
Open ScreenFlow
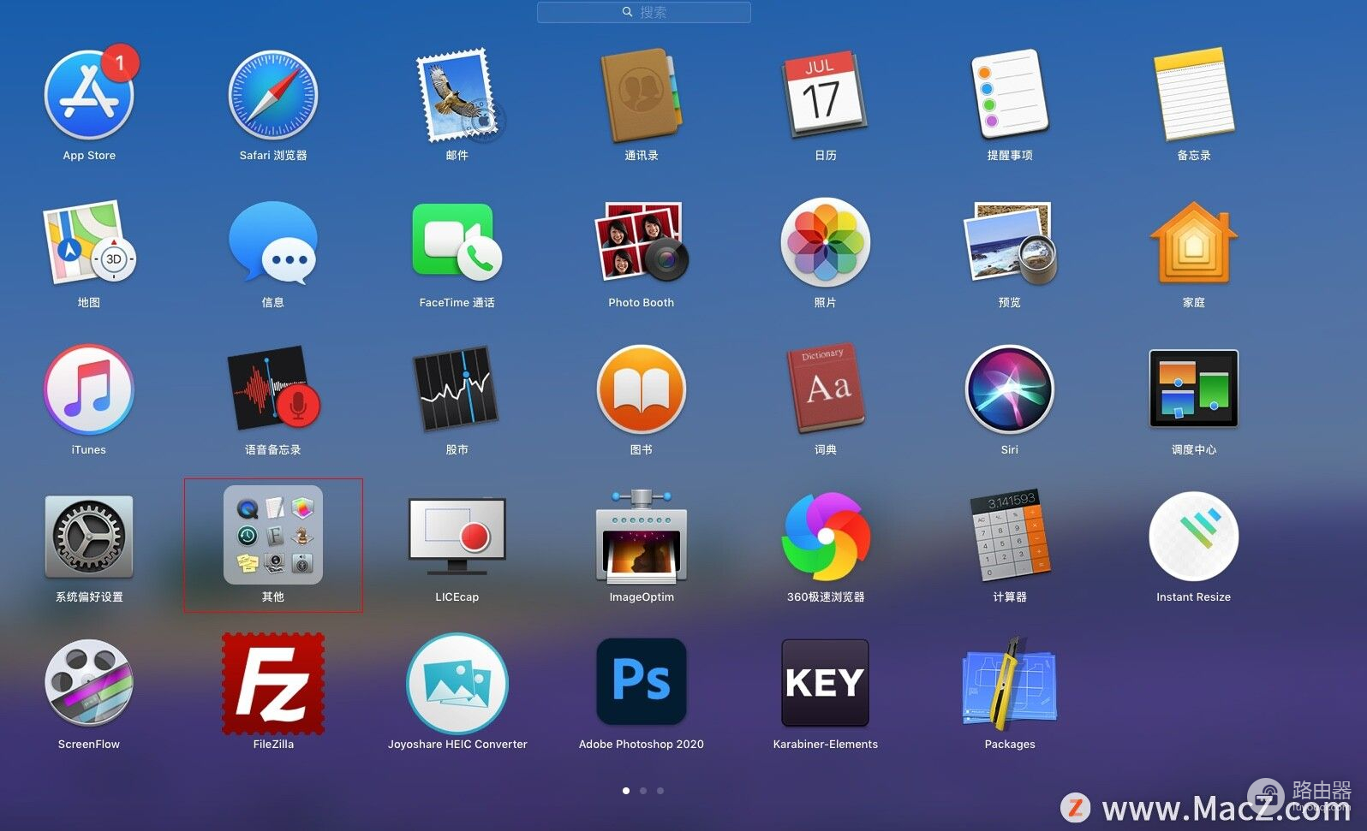(89, 684)
